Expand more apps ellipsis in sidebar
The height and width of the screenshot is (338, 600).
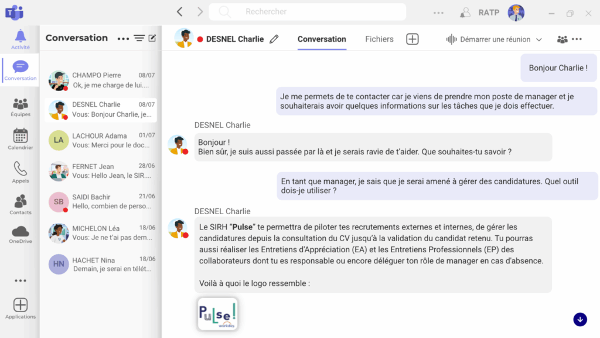(21, 280)
